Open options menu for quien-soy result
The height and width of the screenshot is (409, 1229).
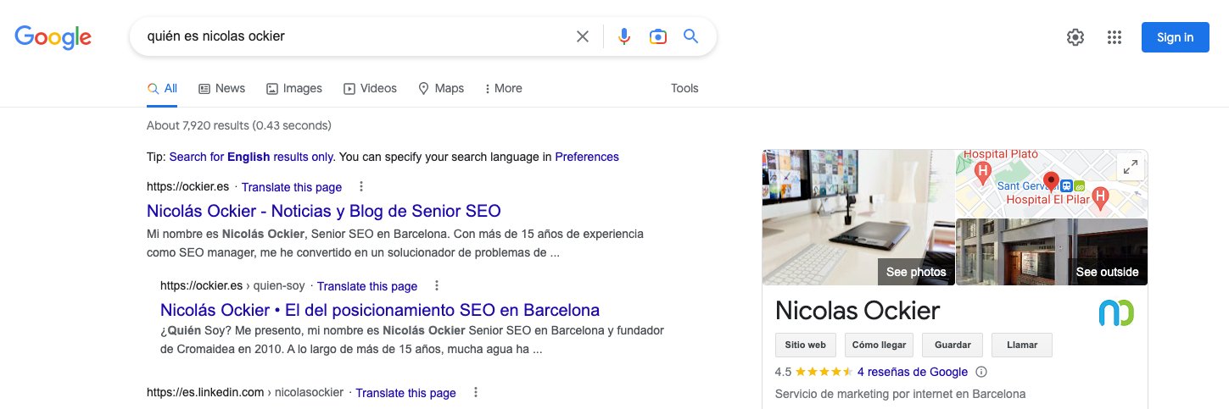click(437, 286)
